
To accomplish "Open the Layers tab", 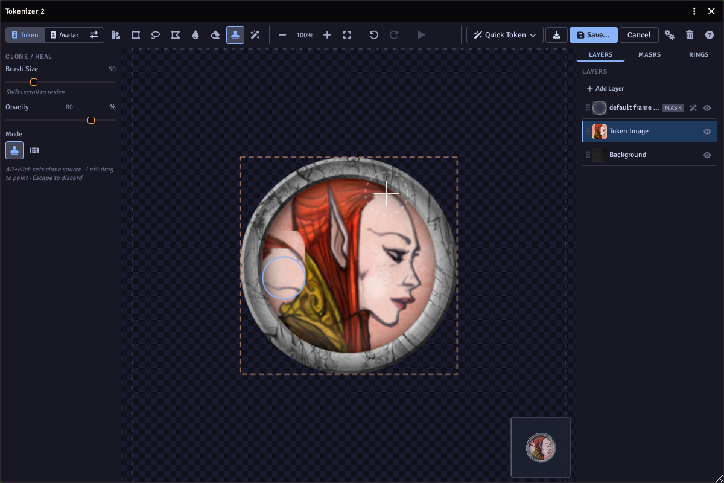I will 601,55.
